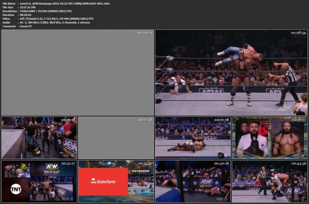Click the Audio line AC-3 384 kb/s
This screenshot has width=309, height=204.
46,22
